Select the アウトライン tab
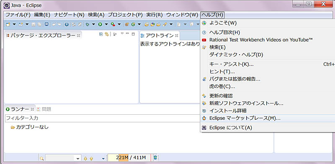The height and width of the screenshot is (164, 335). (x=160, y=35)
